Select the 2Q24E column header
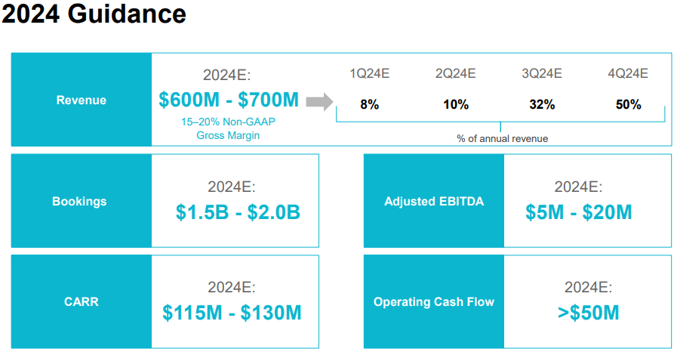Viewport: 674px width, 349px height. [x=455, y=73]
